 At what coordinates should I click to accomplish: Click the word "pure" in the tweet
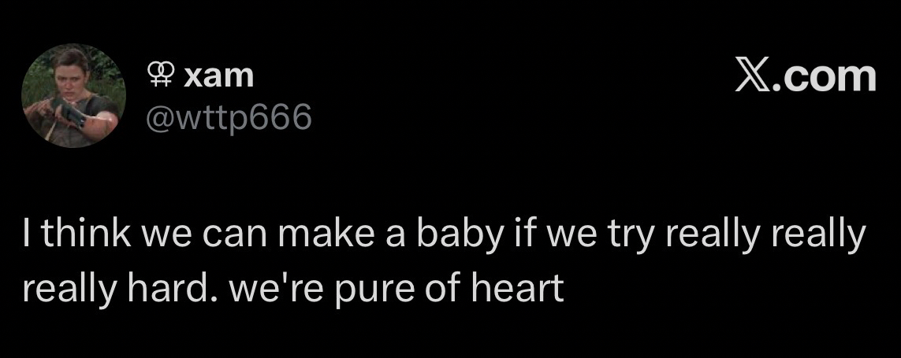pos(384,290)
